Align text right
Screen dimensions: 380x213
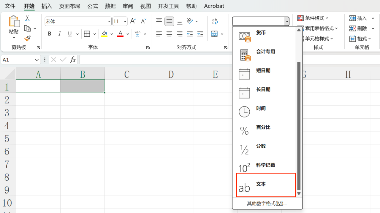(x=180, y=34)
